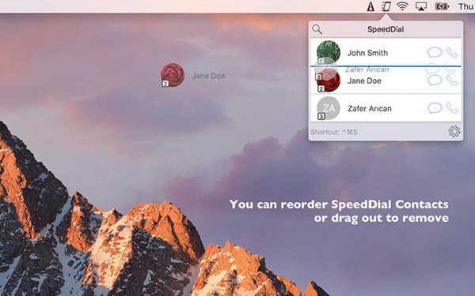The image size is (475, 296).
Task: Call John Smith with phone icon
Action: pyautogui.click(x=452, y=53)
